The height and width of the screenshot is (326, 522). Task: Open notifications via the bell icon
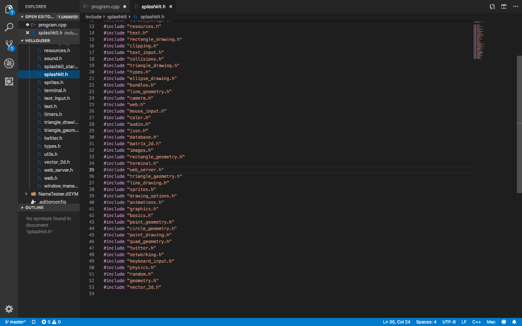tap(514, 321)
